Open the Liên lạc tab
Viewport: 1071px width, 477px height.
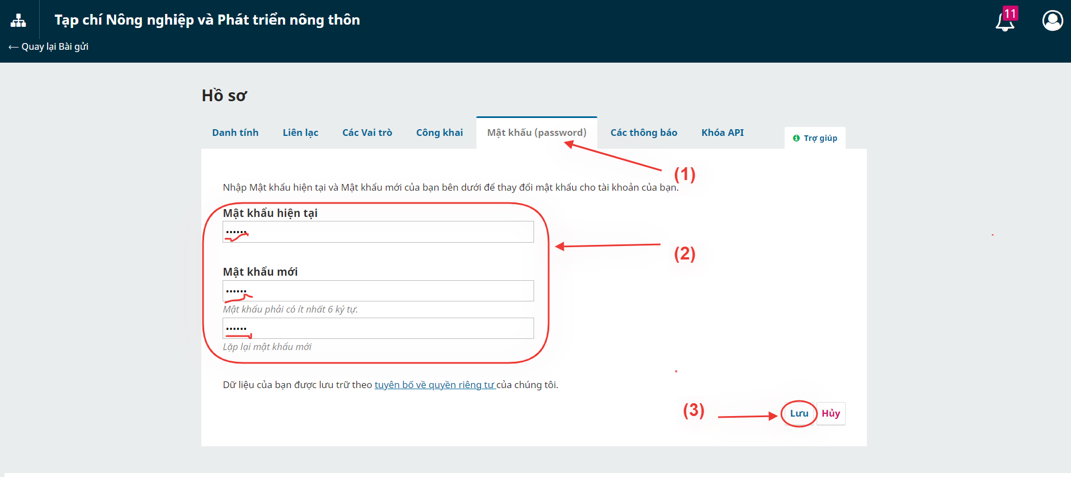[300, 133]
